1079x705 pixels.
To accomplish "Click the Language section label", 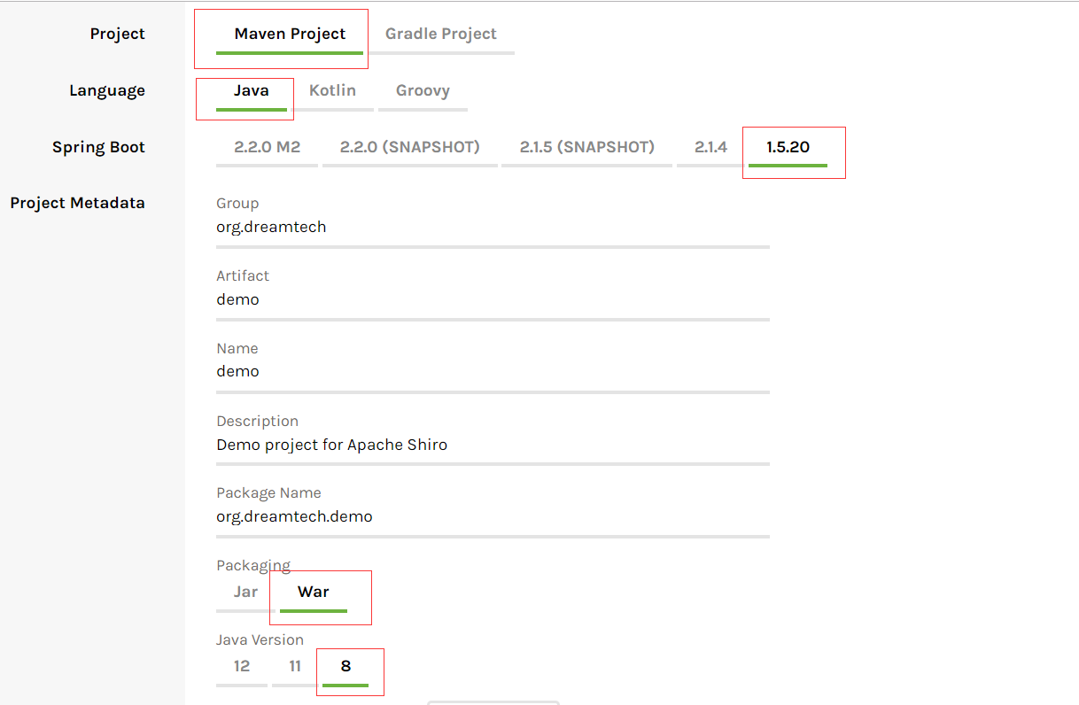I will tap(106, 91).
